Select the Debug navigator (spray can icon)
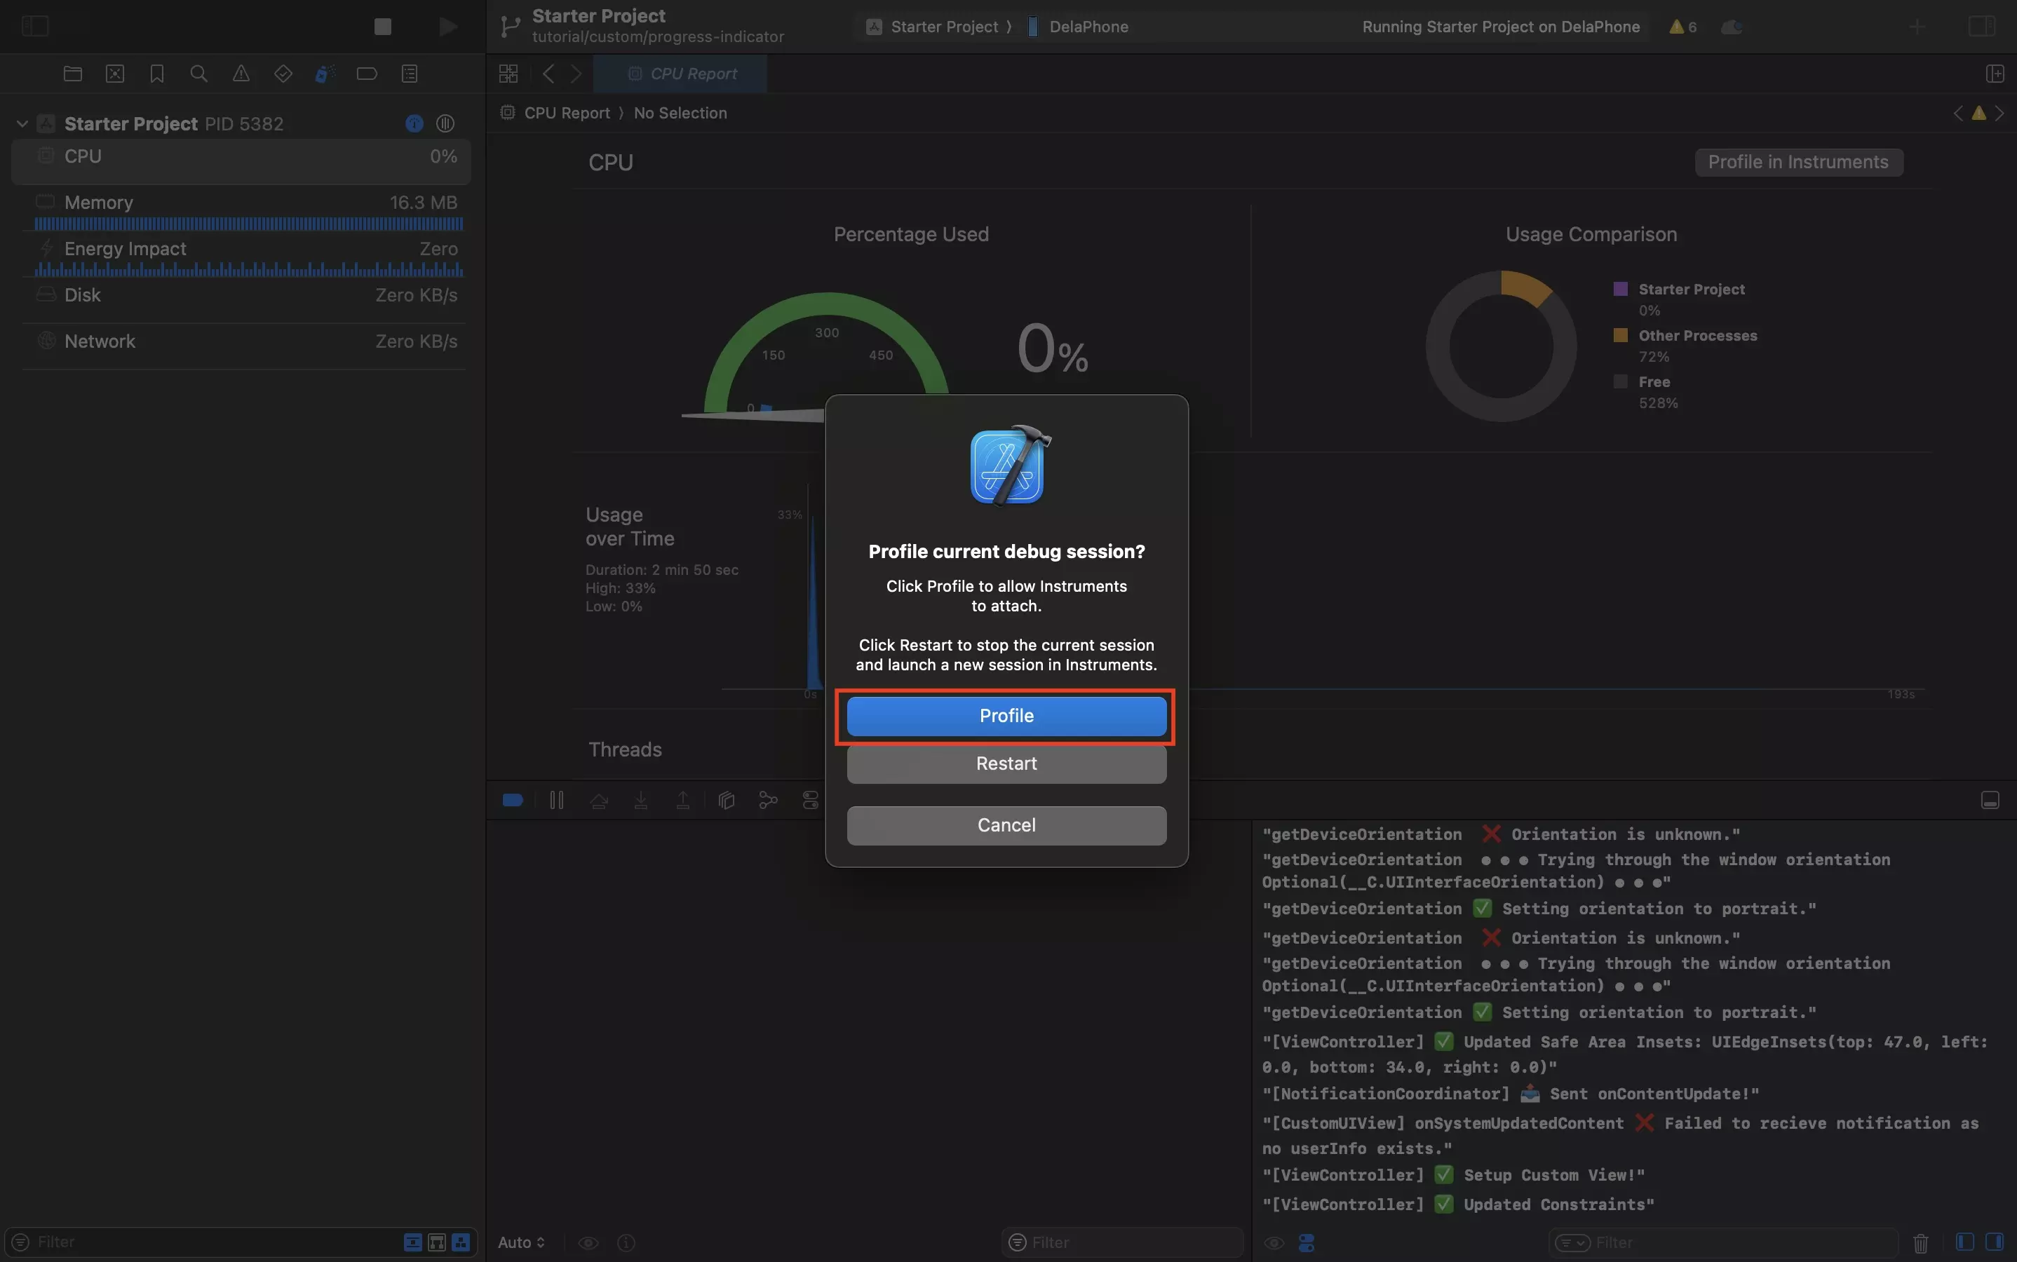This screenshot has height=1262, width=2017. [325, 74]
